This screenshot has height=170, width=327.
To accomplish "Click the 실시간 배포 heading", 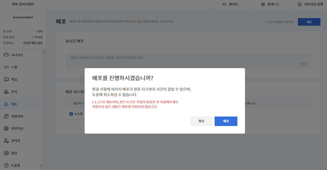I will click(x=75, y=41).
